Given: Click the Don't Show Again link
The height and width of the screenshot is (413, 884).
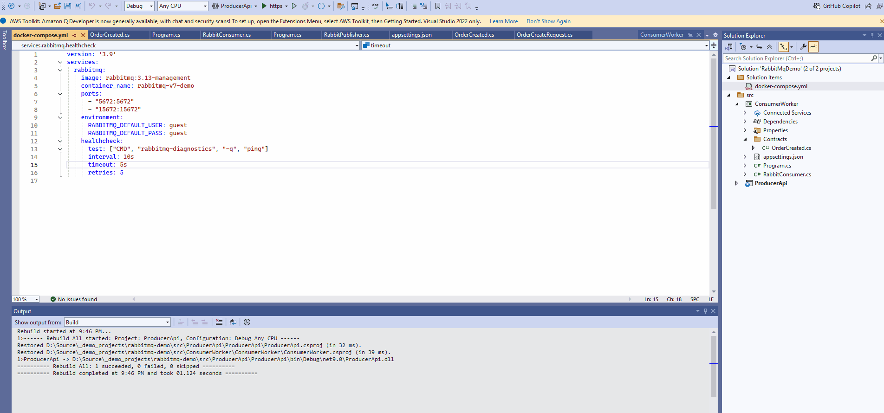Looking at the screenshot, I should tap(548, 21).
